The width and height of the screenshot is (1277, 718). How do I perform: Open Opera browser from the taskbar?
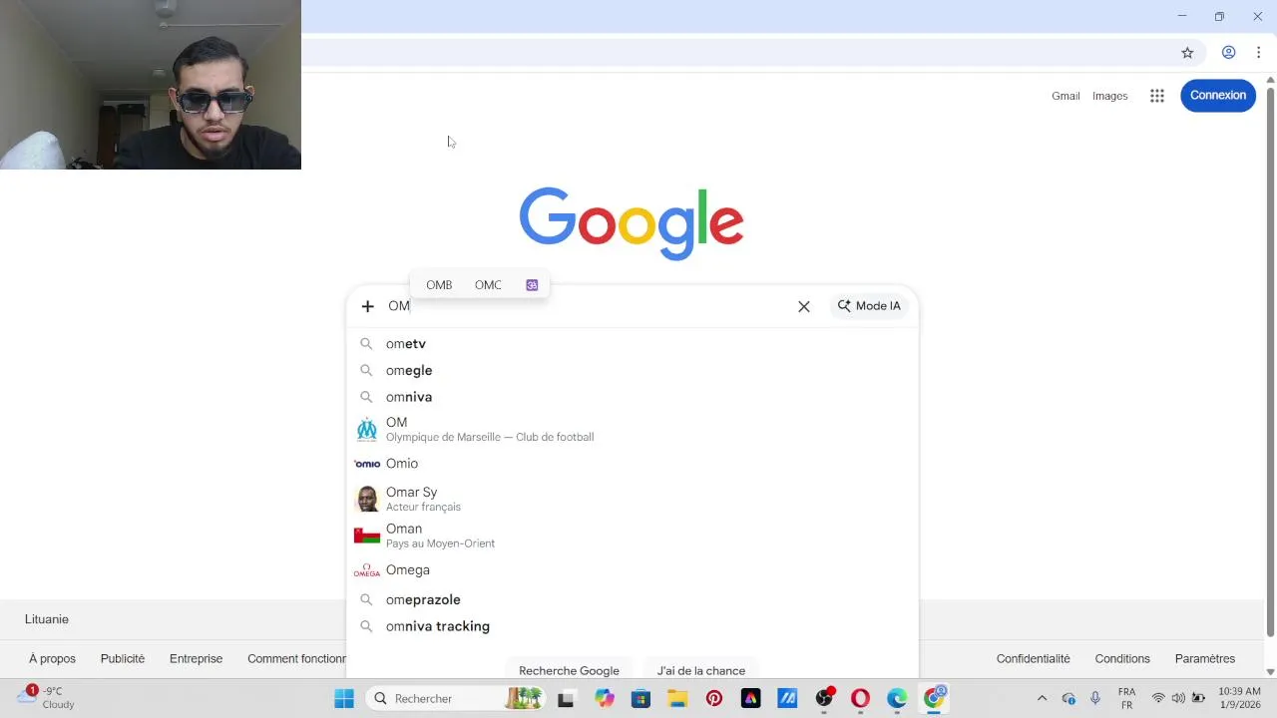(x=860, y=698)
